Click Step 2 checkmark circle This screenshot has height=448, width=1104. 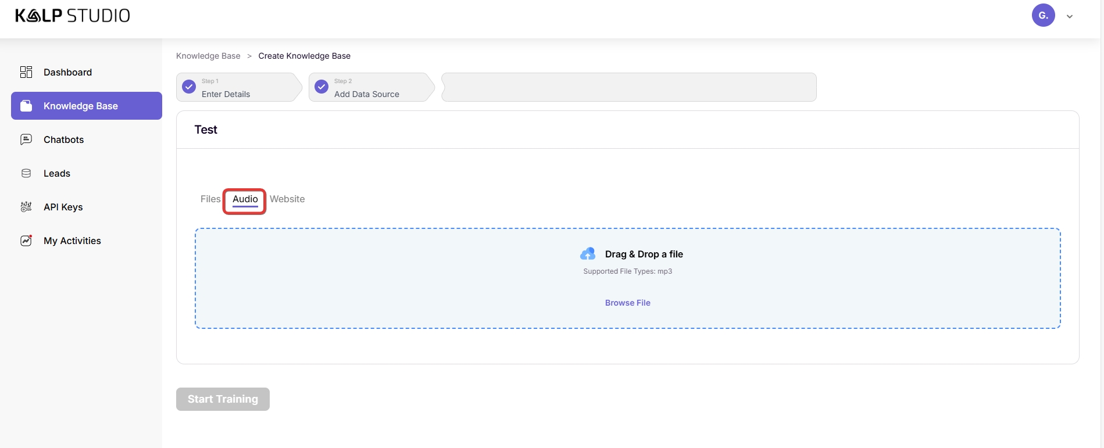point(321,87)
